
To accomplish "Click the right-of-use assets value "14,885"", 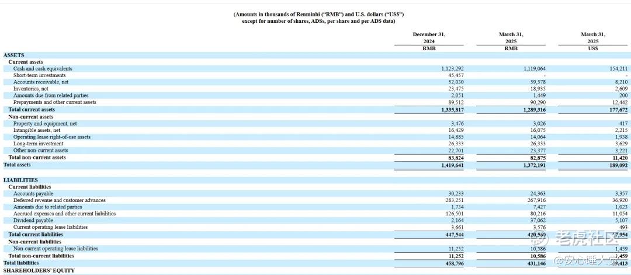I will (x=456, y=137).
